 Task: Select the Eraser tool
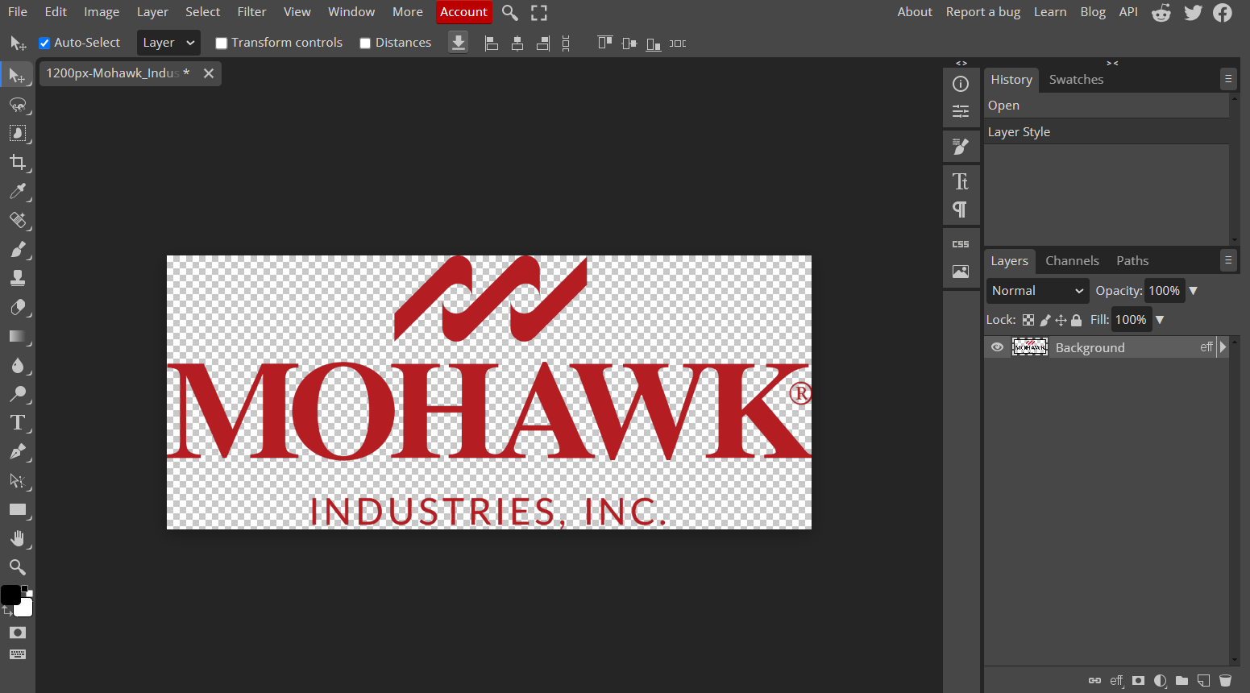(x=17, y=308)
